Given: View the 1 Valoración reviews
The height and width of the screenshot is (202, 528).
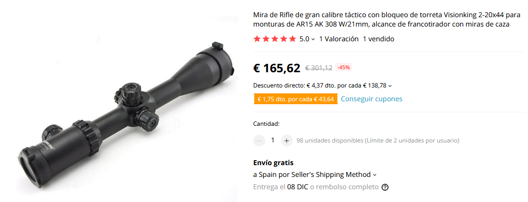Looking at the screenshot, I should (x=339, y=39).
